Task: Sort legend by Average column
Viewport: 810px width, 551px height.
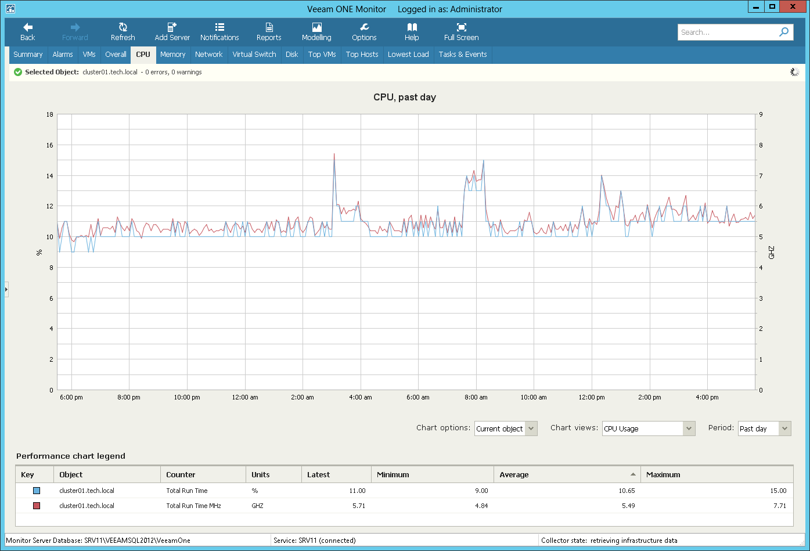Action: [567, 474]
